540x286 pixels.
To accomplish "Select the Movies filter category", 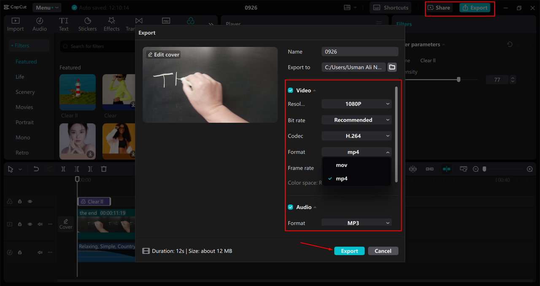I will [24, 107].
